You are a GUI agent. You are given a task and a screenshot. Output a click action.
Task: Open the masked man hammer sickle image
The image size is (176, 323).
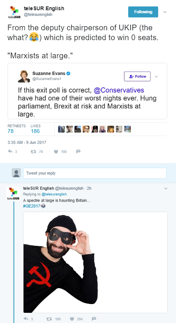[x=95, y=262]
